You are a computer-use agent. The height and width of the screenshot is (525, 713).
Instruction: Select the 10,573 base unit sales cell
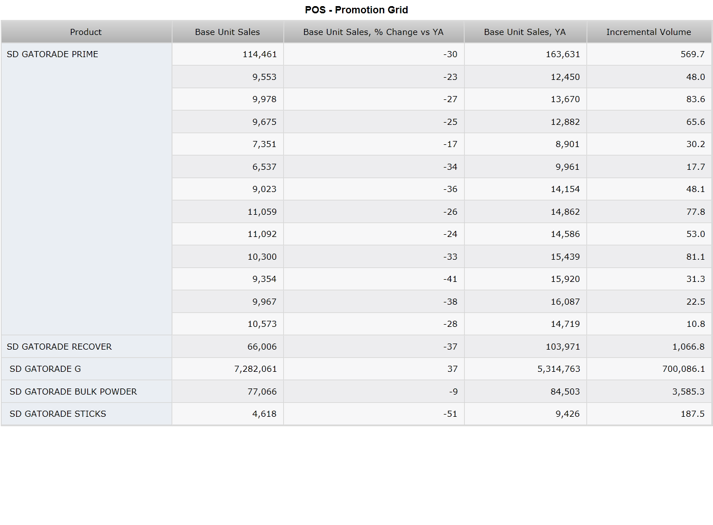pyautogui.click(x=228, y=324)
